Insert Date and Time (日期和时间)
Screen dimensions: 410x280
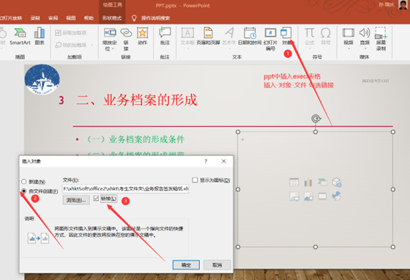[250, 36]
